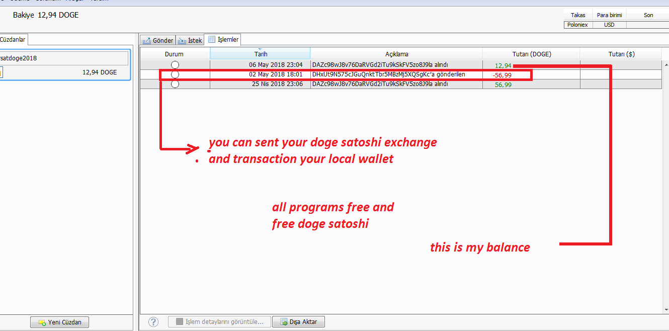Click the Tutarı (DOGE) column header
Image resolution: width=669 pixels, height=331 pixels.
click(x=531, y=54)
